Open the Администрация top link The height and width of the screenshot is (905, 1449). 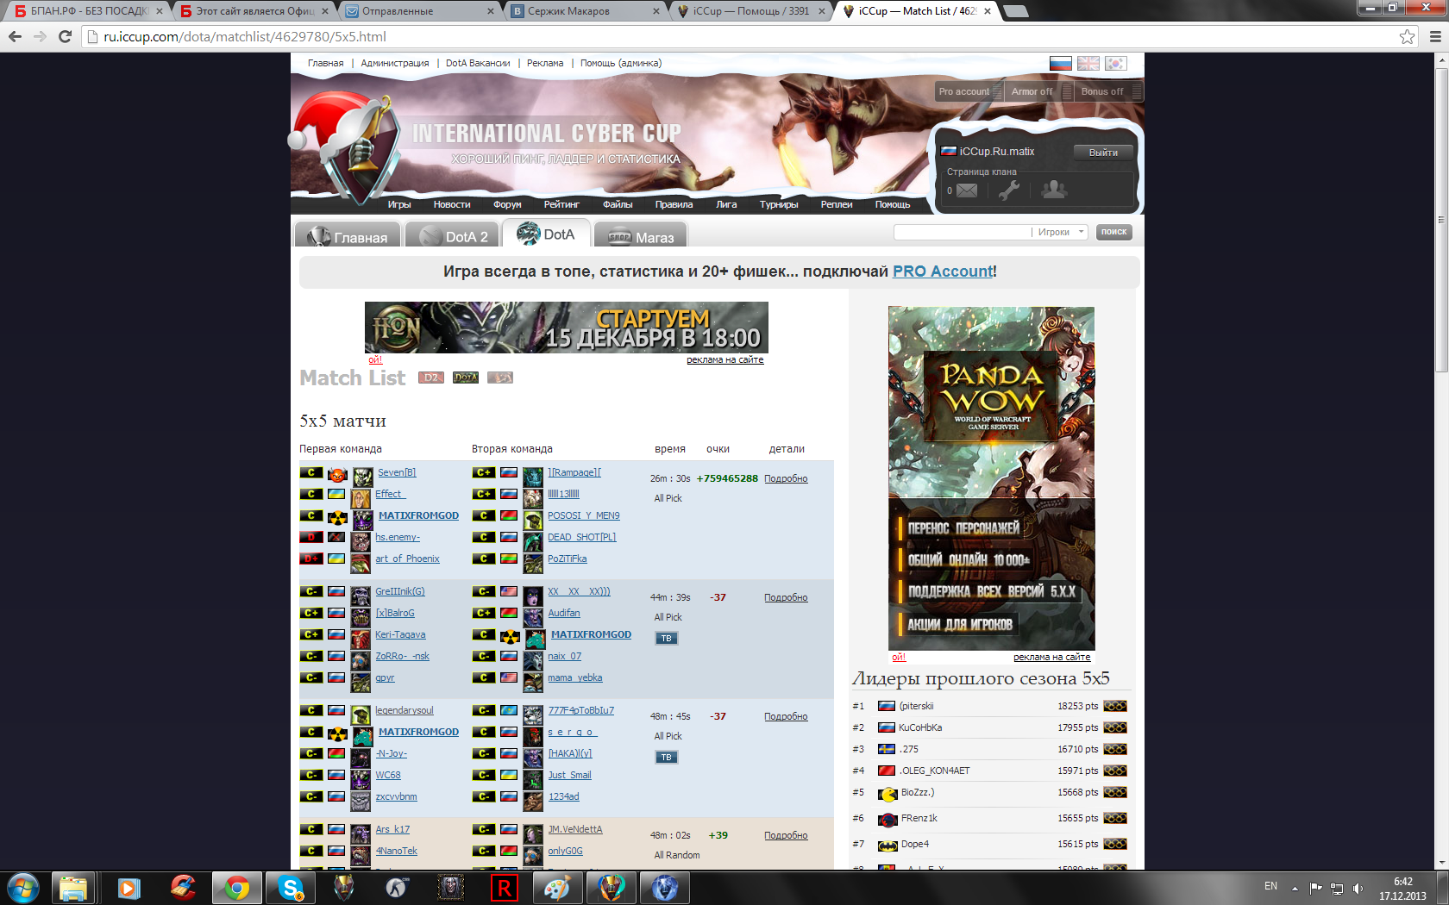[395, 63]
